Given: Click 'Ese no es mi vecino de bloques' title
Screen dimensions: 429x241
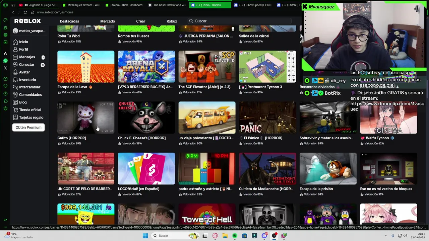Looking at the screenshot, I should click(x=386, y=189).
